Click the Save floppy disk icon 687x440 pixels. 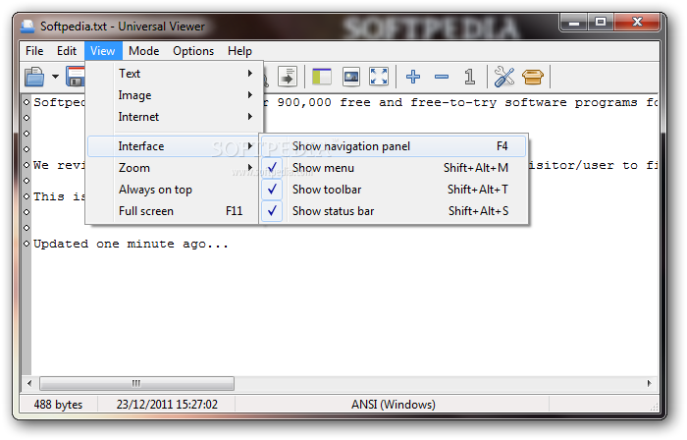[76, 77]
